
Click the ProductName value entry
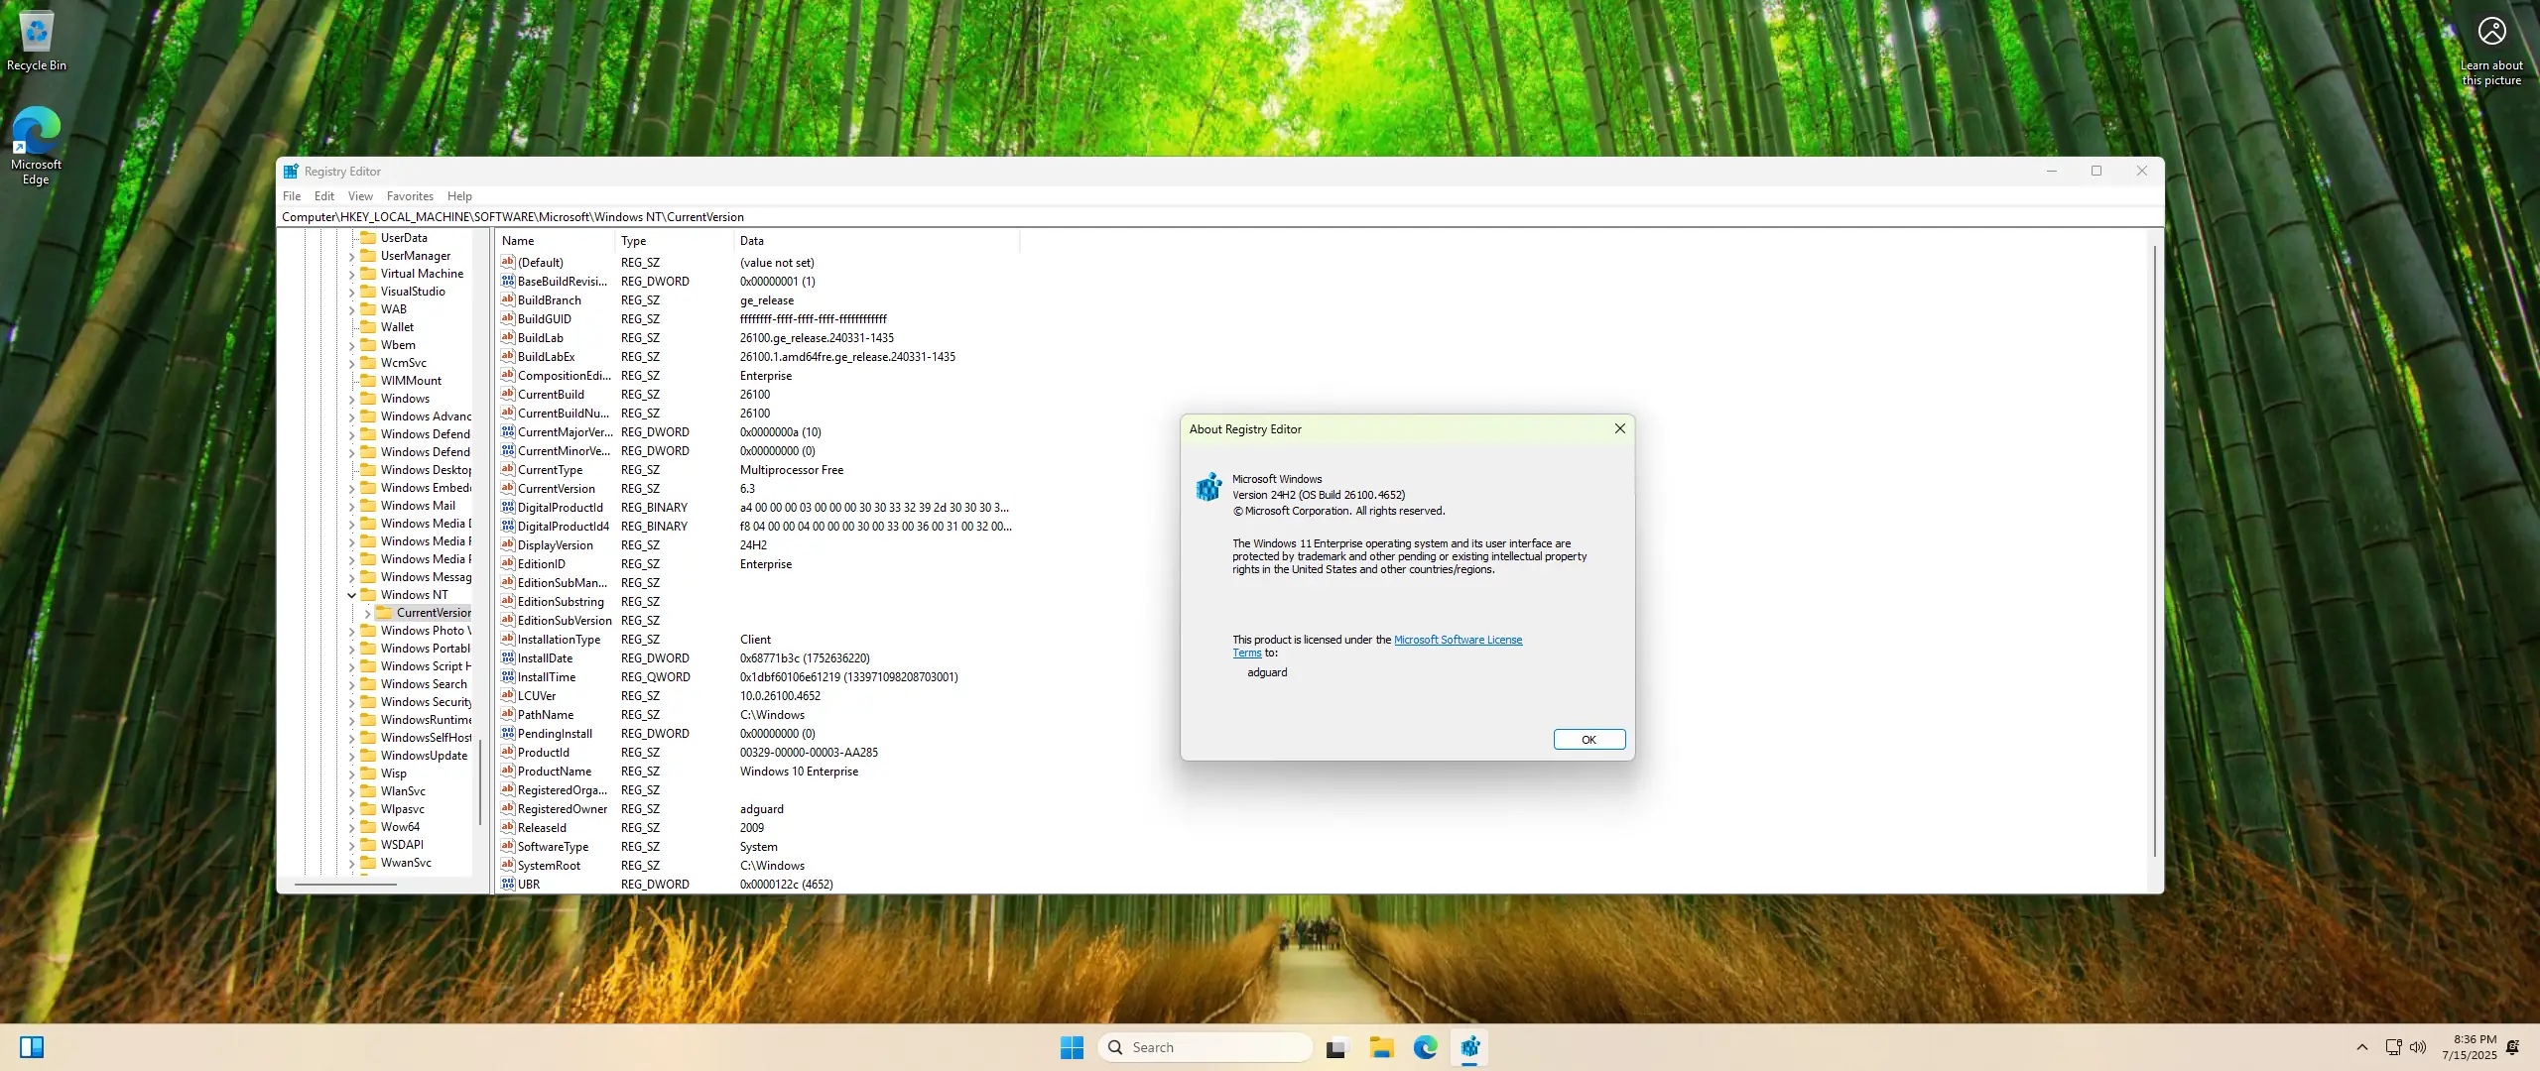point(554,772)
